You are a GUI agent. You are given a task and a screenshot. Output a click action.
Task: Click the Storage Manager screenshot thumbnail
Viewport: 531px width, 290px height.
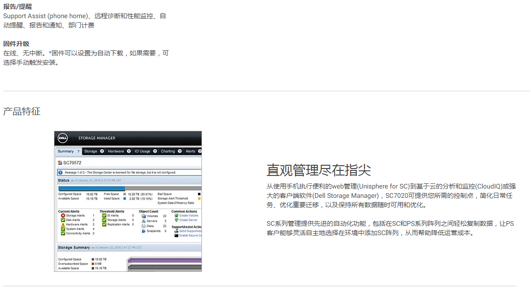pyautogui.click(x=128, y=201)
